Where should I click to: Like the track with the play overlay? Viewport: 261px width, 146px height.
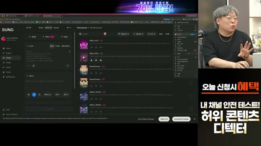pos(91,60)
